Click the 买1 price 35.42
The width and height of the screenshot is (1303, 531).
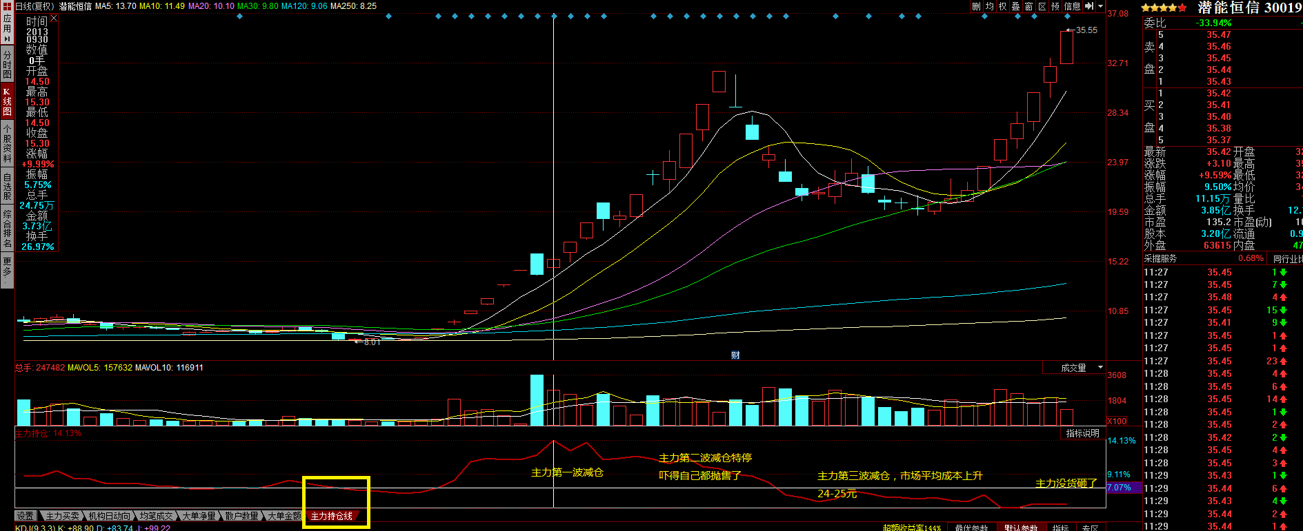[1218, 93]
